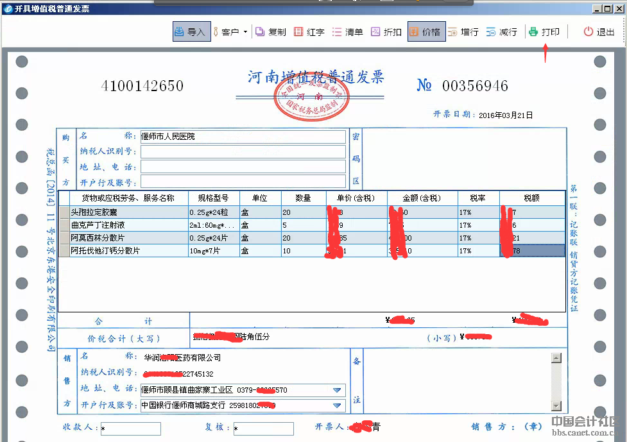Screen dimensions: 627x442
Task: Click the buyer taxpayer ID input field
Action: [x=243, y=152]
